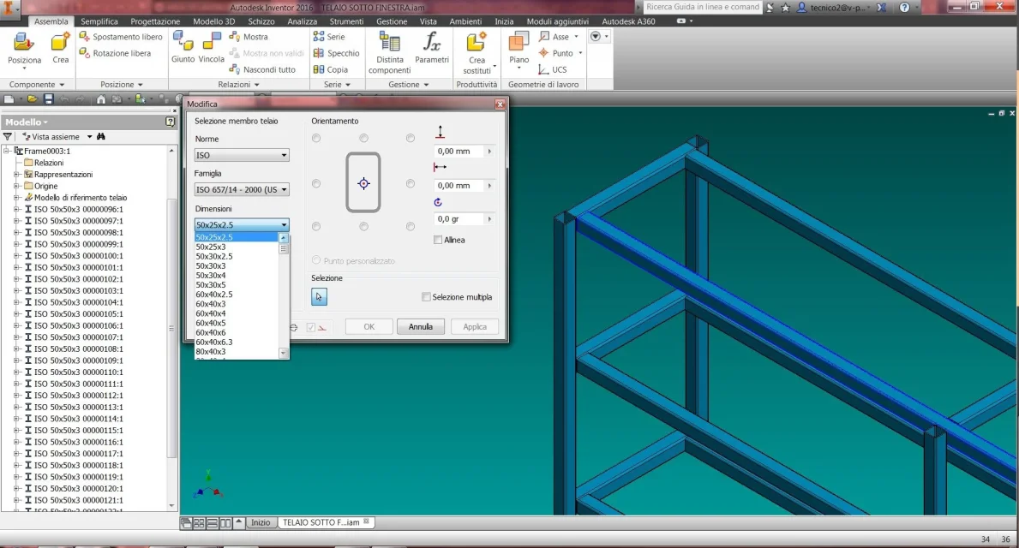Select the Specchio mirror tool
Screen dimensions: 1019x548
click(336, 53)
